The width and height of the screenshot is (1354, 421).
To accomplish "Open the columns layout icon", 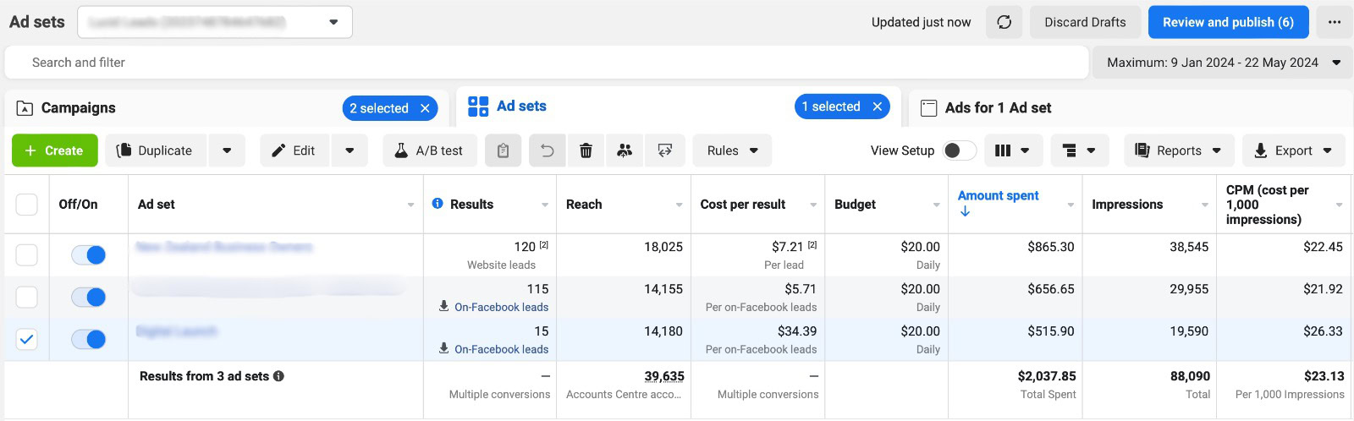I will coord(1012,150).
